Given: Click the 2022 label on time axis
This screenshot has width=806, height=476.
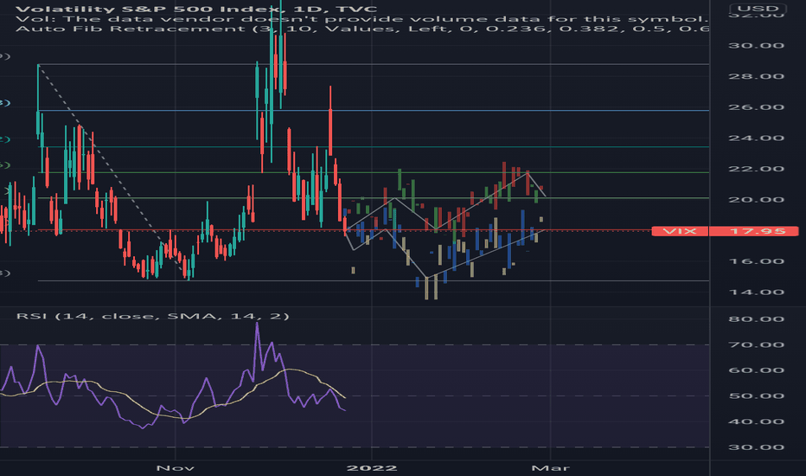Looking at the screenshot, I should [x=372, y=468].
